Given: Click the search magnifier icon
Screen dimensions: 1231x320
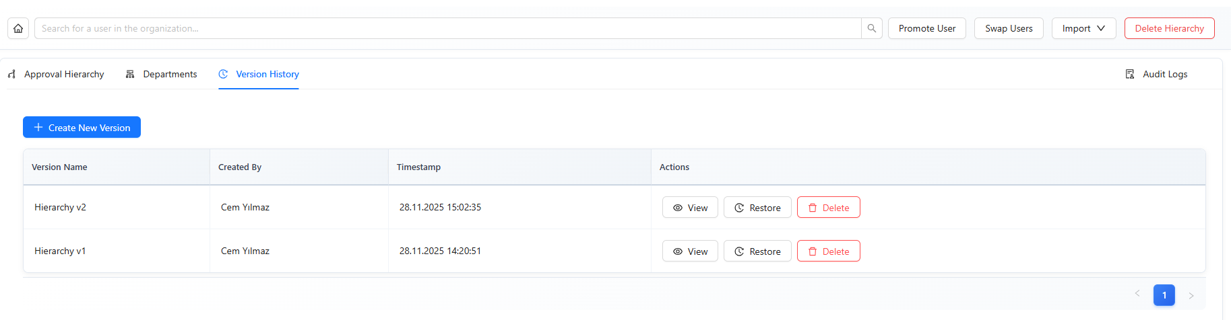Looking at the screenshot, I should 872,28.
